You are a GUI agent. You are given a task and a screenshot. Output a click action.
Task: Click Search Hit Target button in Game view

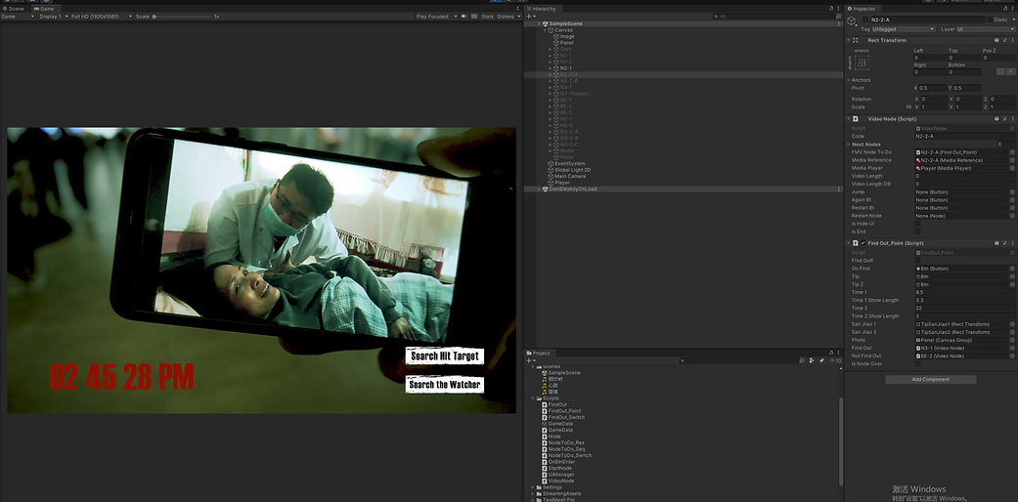click(445, 356)
